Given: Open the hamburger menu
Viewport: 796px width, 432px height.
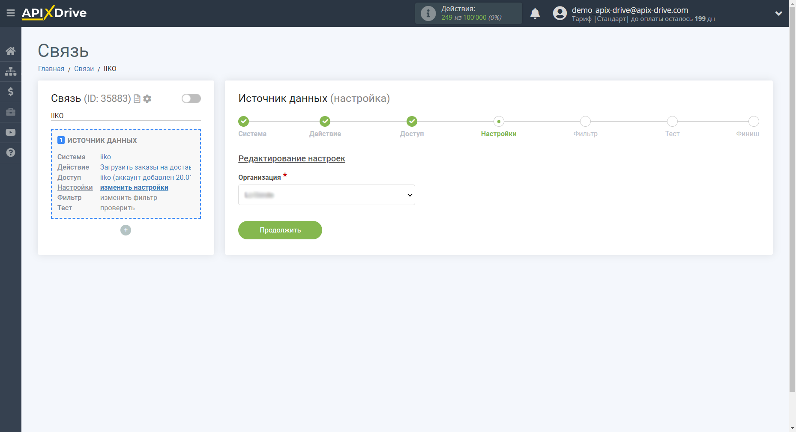Looking at the screenshot, I should 11,13.
